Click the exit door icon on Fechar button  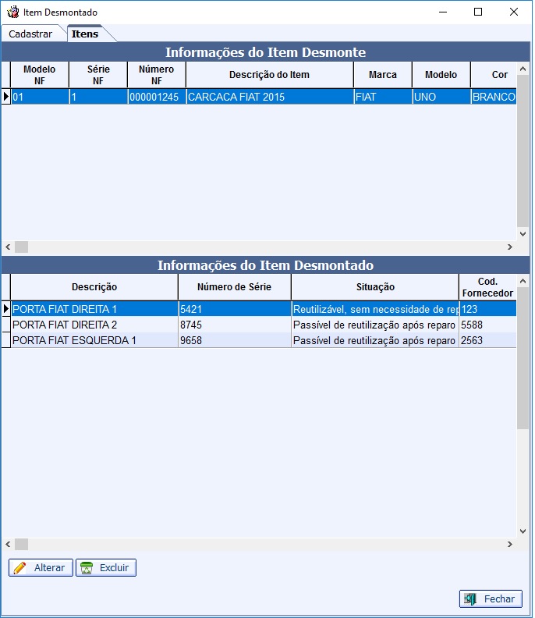(470, 598)
